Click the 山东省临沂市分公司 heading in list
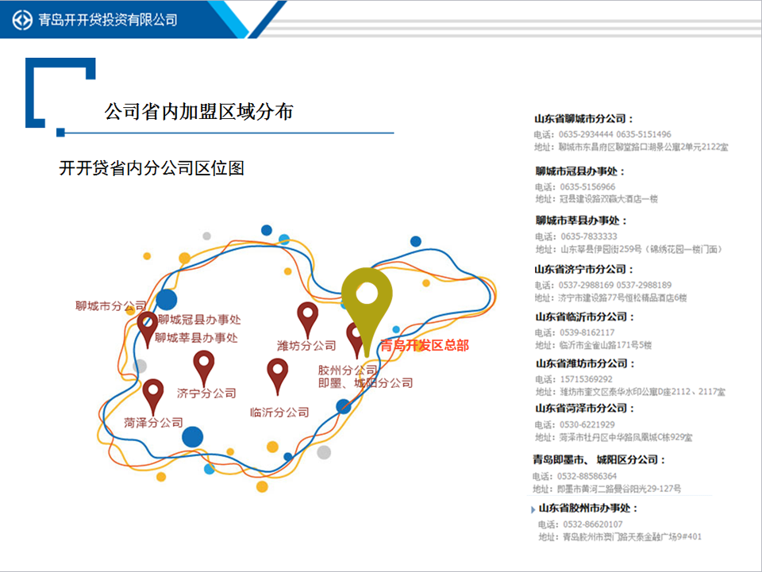The height and width of the screenshot is (572, 762). (585, 317)
